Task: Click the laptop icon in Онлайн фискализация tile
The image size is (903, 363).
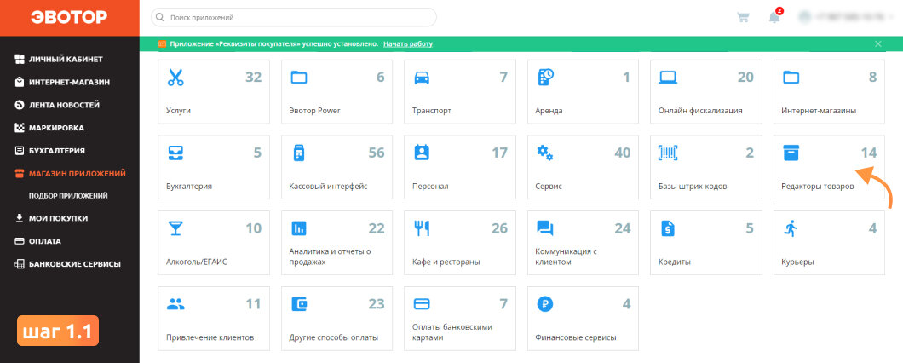Action: 669,78
